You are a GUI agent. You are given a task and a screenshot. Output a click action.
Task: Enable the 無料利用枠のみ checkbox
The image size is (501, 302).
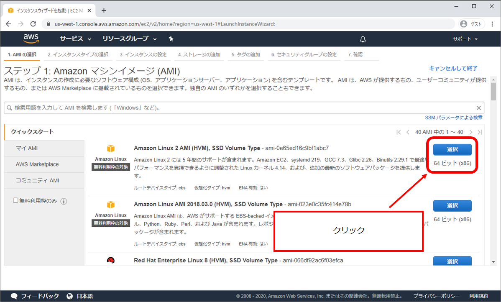click(x=16, y=201)
